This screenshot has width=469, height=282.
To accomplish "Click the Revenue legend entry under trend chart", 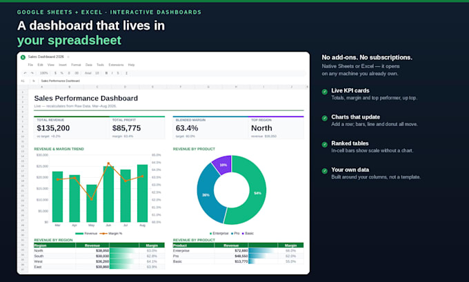I will click(86, 233).
